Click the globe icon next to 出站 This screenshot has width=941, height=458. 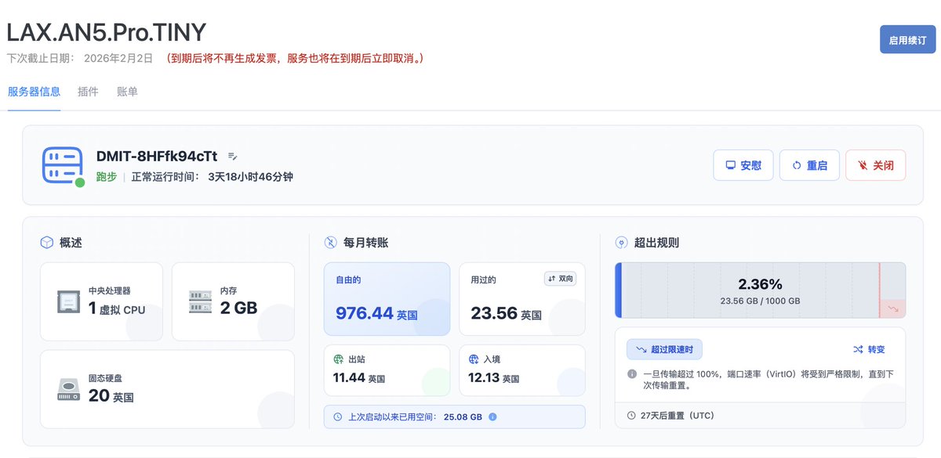coord(339,359)
